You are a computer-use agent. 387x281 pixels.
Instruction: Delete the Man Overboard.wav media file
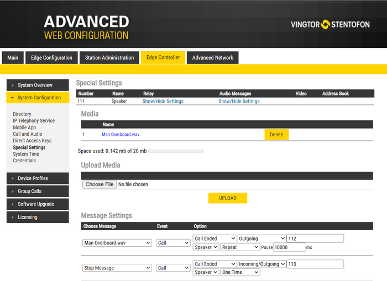coord(276,135)
